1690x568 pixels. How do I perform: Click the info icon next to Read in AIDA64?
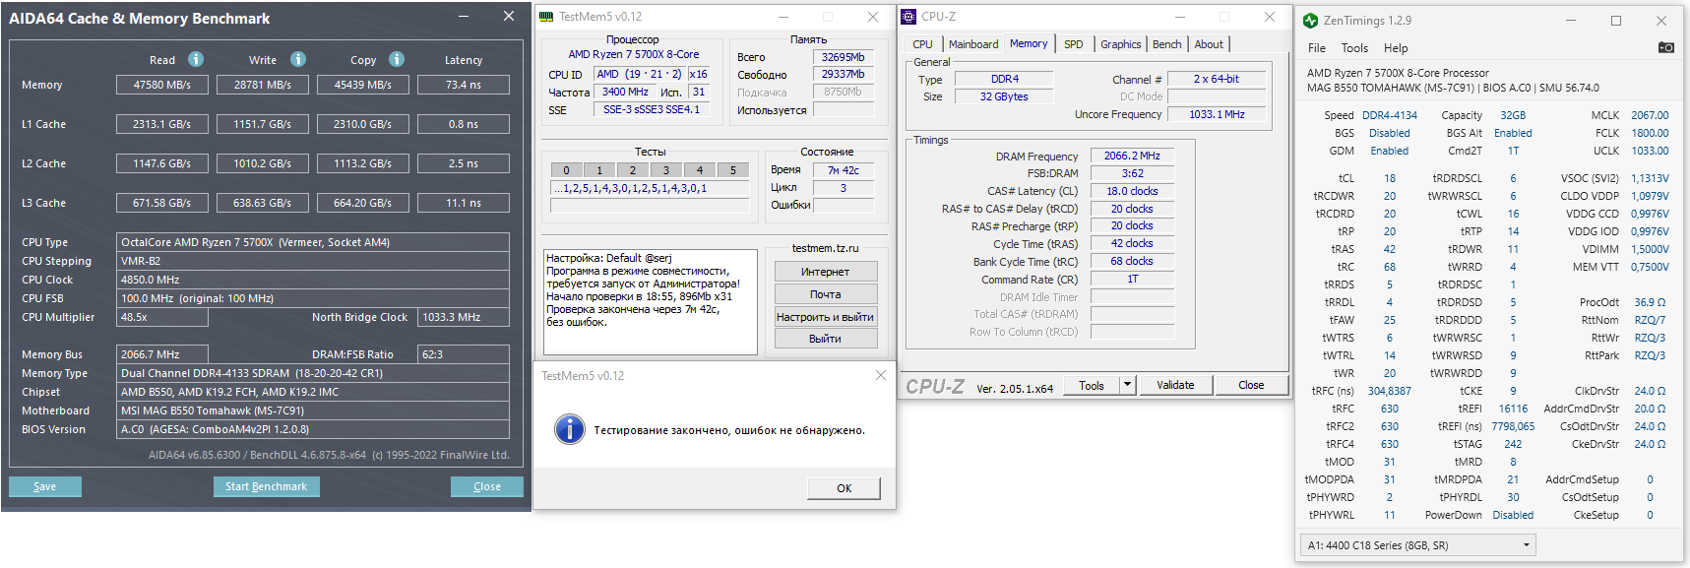point(196,59)
